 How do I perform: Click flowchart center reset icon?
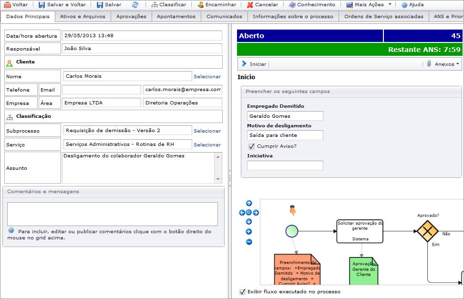[248, 212]
